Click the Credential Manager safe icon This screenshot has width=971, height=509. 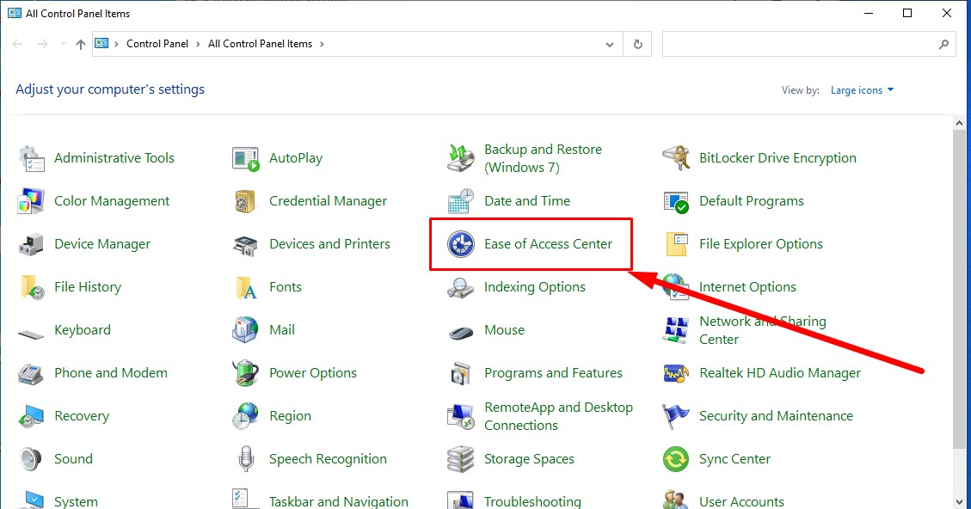click(x=246, y=201)
